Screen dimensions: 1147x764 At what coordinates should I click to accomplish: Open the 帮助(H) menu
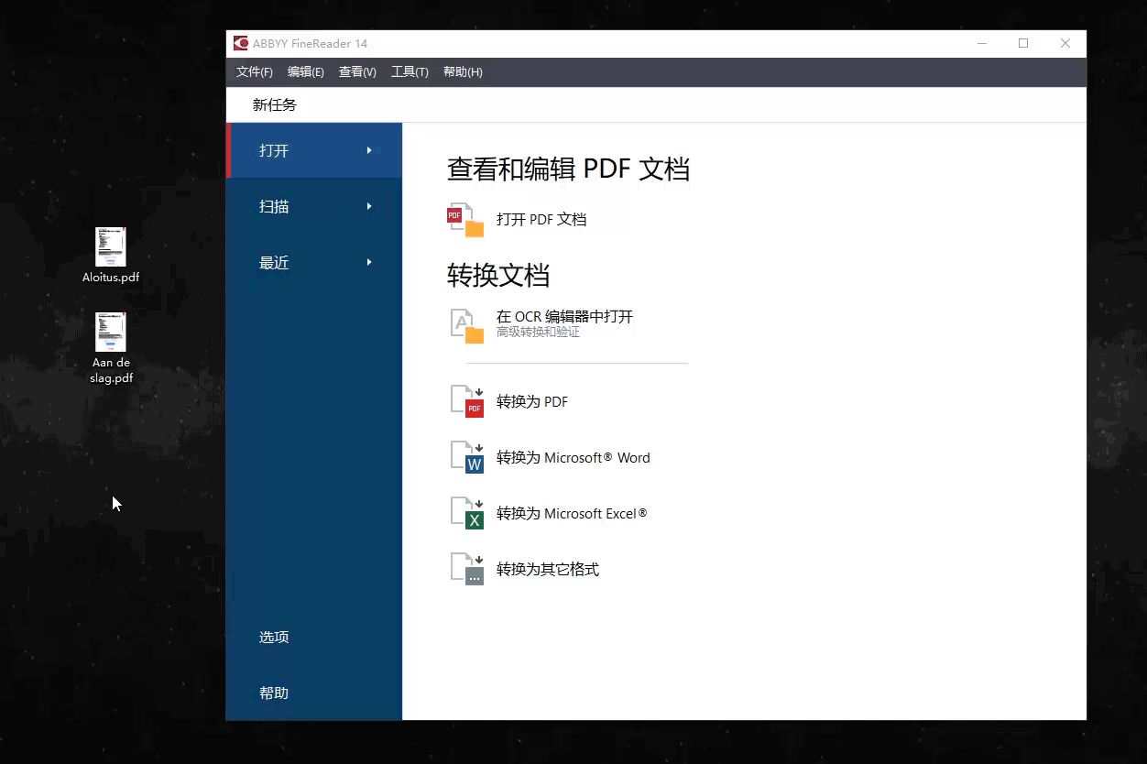463,72
